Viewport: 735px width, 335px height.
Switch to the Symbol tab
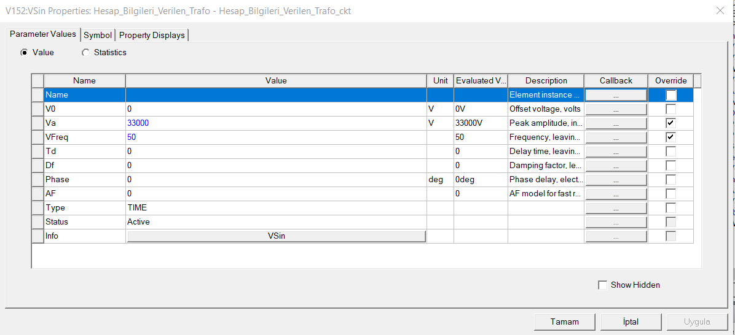point(98,35)
